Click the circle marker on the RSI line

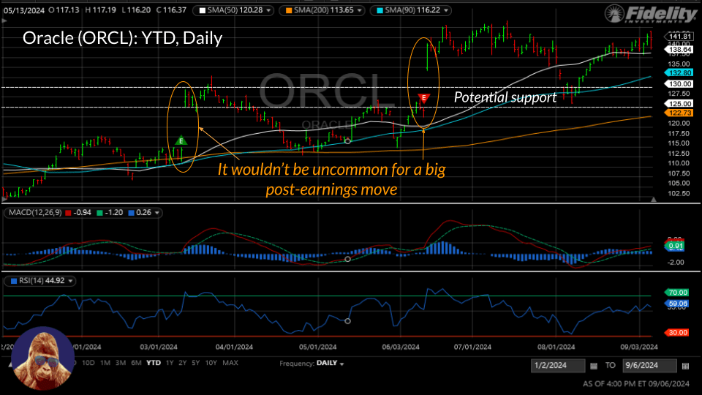pos(347,320)
